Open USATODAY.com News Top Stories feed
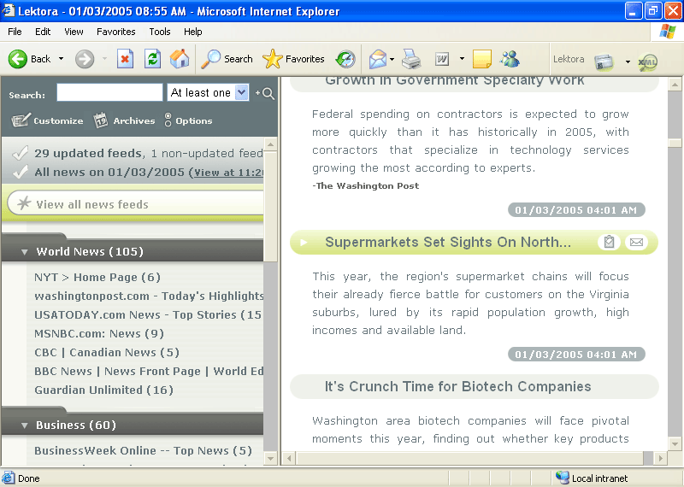This screenshot has width=684, height=487. pos(148,314)
